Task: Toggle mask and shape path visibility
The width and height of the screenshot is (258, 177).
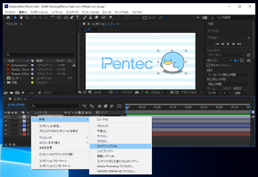Action: click(x=116, y=92)
